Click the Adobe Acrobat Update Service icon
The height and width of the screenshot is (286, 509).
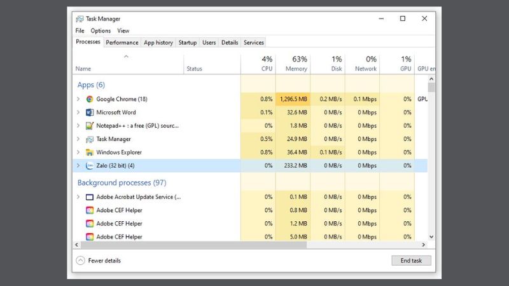(x=90, y=197)
